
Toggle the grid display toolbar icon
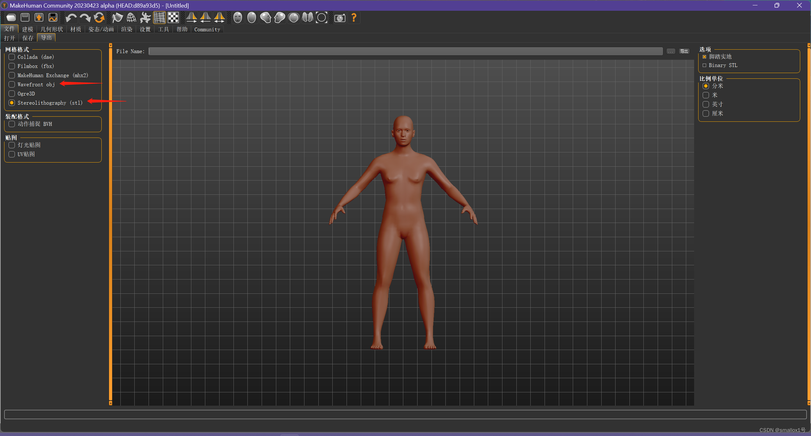point(159,18)
